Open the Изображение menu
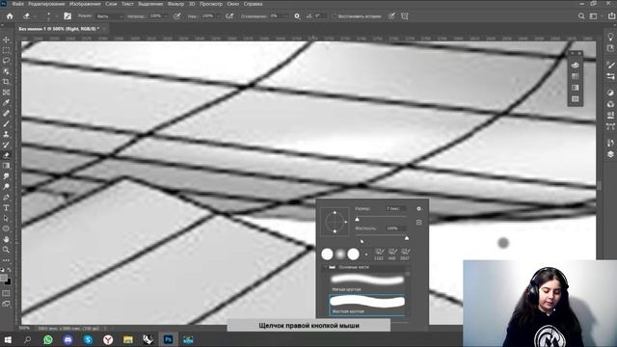Viewport: 617px width, 347px height. coord(85,4)
